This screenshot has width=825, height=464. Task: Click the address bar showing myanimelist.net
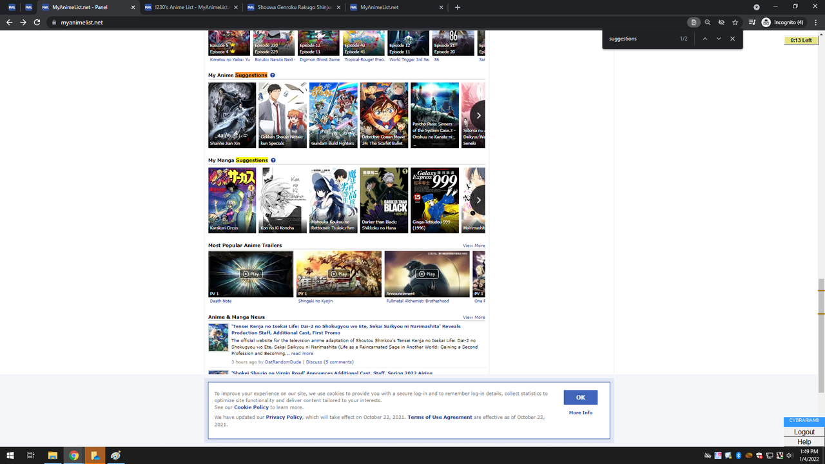(x=367, y=23)
